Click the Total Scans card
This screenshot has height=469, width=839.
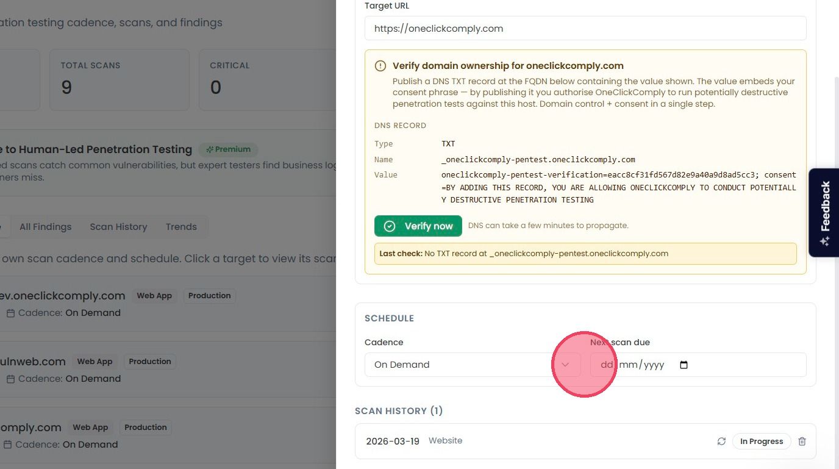coord(120,80)
